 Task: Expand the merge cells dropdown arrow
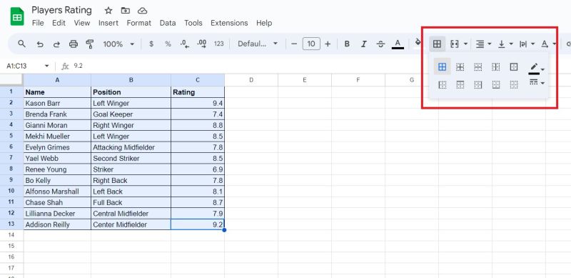tap(466, 44)
